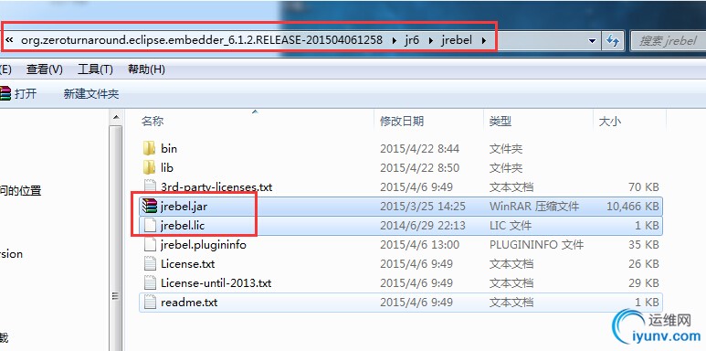Click the jrebel.plugininfo file icon
The image size is (706, 351).
coord(149,245)
